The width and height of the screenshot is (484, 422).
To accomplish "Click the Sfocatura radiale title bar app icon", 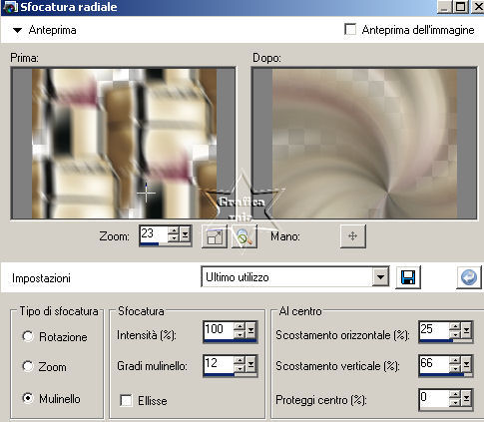I will click(x=10, y=7).
